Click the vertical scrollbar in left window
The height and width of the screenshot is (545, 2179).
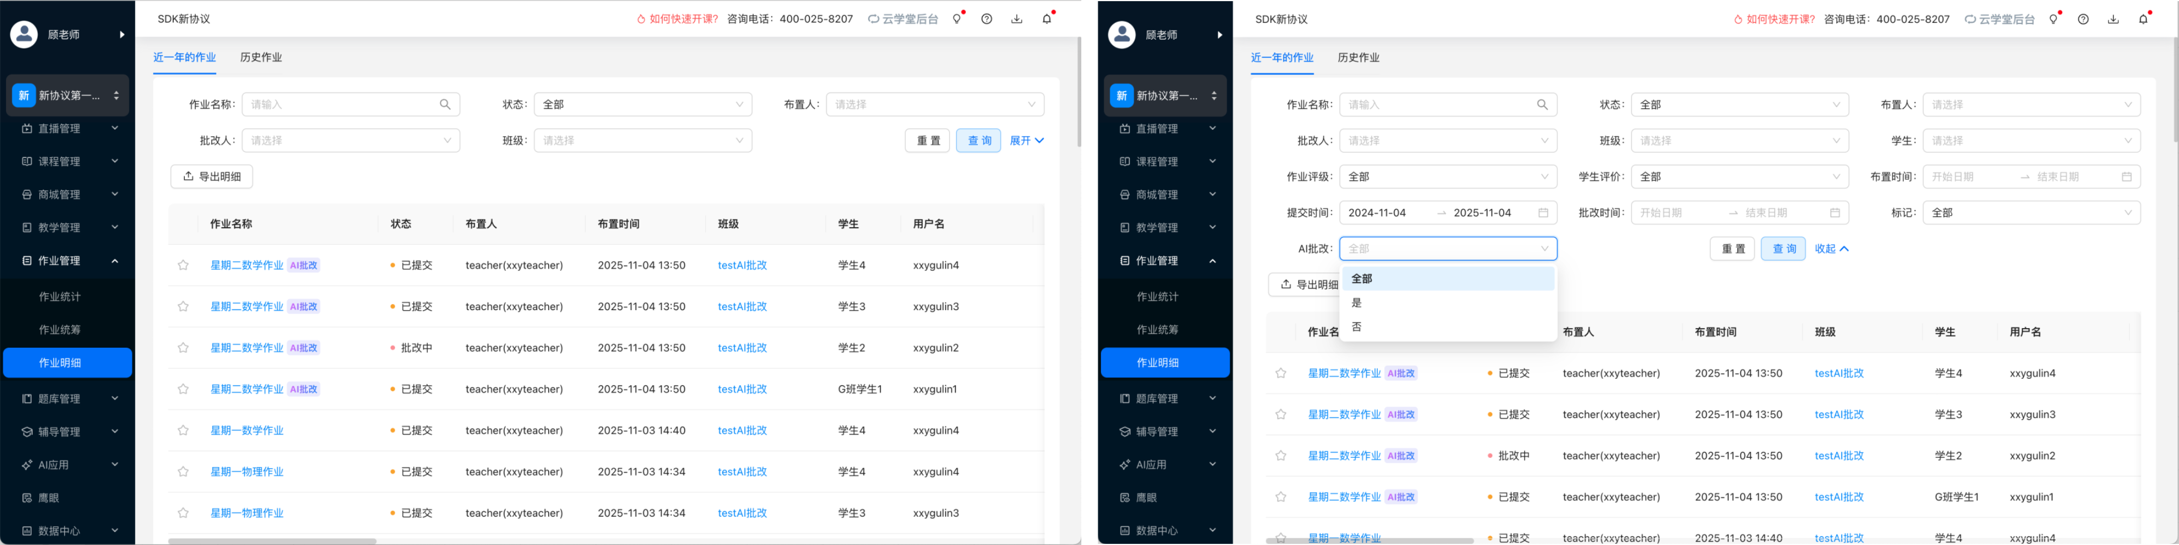click(x=1079, y=92)
